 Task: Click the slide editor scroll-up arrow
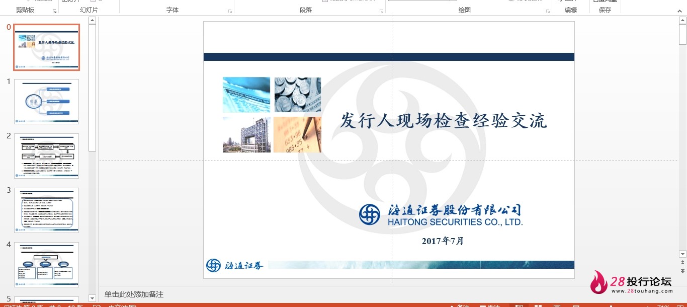point(682,21)
